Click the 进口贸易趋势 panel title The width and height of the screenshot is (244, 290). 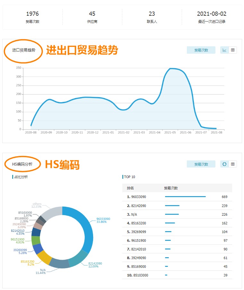[24, 50]
